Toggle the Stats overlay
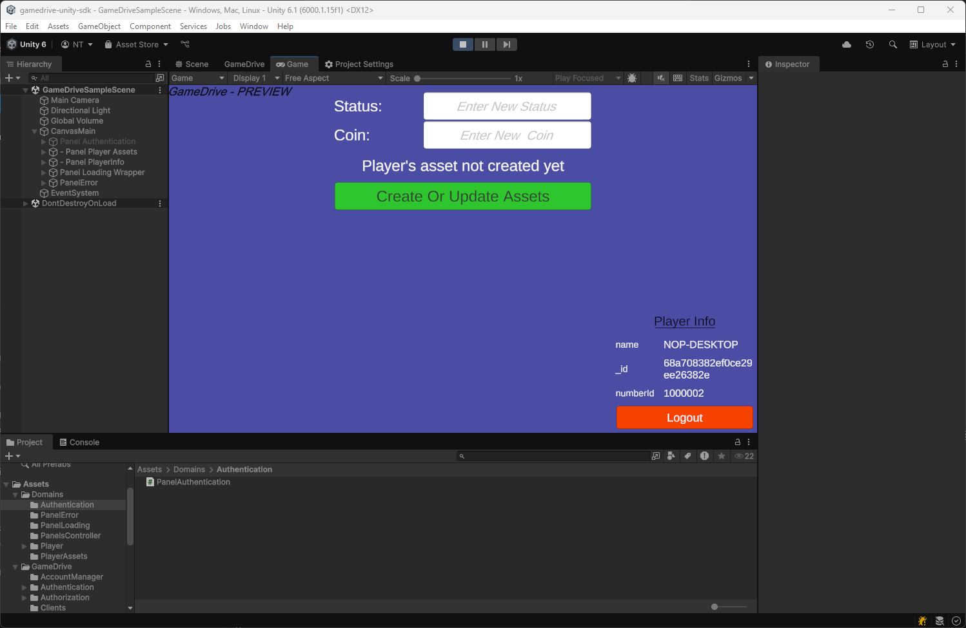Viewport: 966px width, 628px height. coord(699,78)
